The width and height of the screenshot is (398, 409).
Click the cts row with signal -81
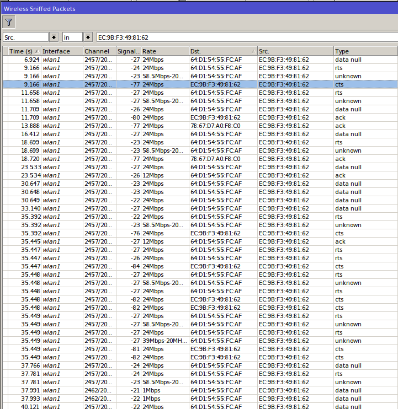[200, 349]
